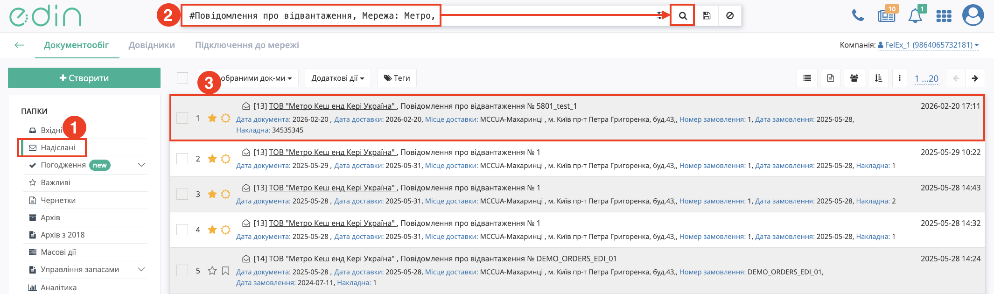Check the box for row 5 document
994x294 pixels.
click(182, 271)
